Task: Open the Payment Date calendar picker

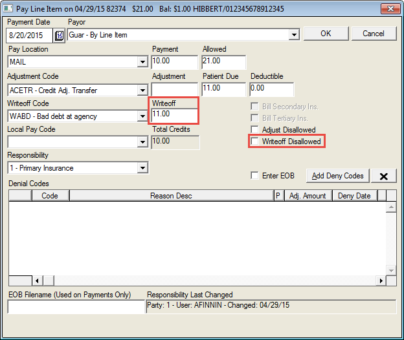Action: (x=60, y=36)
